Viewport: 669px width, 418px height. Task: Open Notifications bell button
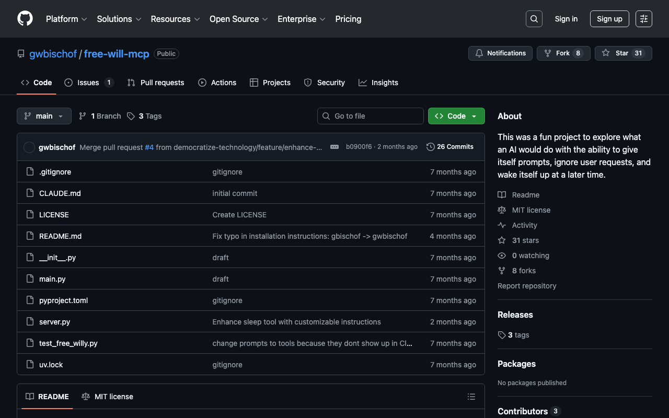click(500, 53)
